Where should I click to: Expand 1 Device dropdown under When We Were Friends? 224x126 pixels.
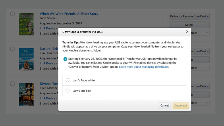(50, 28)
